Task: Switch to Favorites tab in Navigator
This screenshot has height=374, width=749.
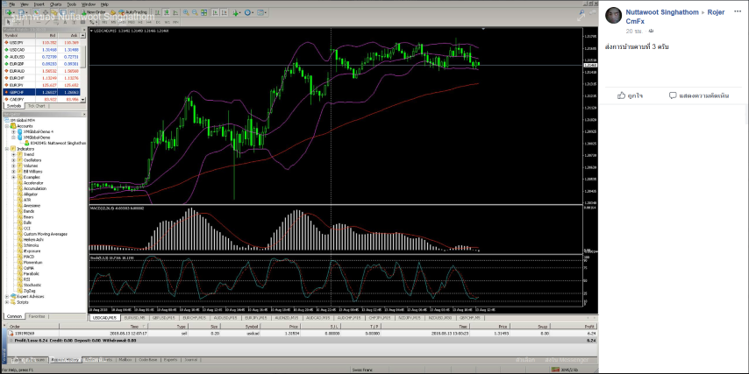Action: click(36, 316)
